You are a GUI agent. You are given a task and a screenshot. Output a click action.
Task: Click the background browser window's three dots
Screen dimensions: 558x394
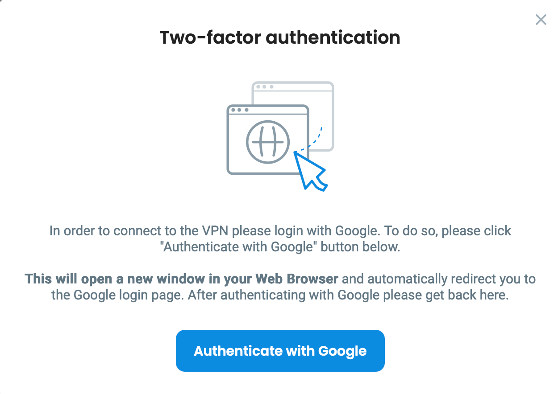point(264,86)
